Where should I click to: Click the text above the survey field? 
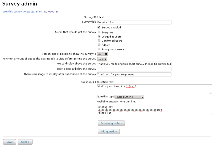click(134, 64)
